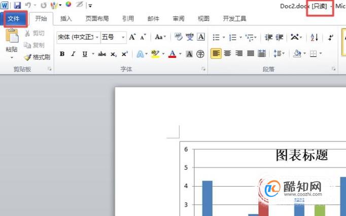
Task: Toggle Underline formatting
Action: [85, 54]
